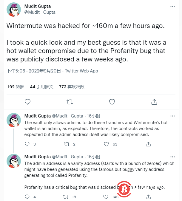Screen dimensions: 182x201
Task: Like the vanity address tweet with 143 likes
Action: tap(107, 197)
